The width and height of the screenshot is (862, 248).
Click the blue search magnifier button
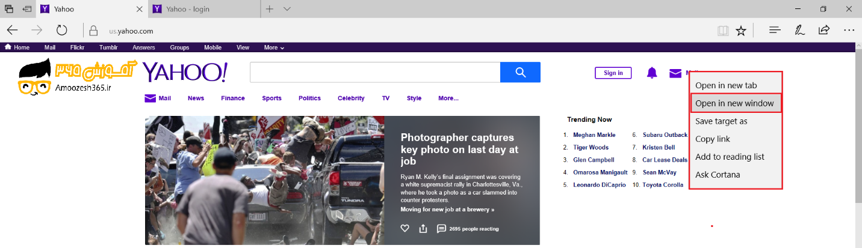pyautogui.click(x=520, y=73)
